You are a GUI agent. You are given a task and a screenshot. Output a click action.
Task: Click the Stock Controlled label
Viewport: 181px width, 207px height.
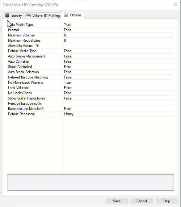click(x=20, y=67)
